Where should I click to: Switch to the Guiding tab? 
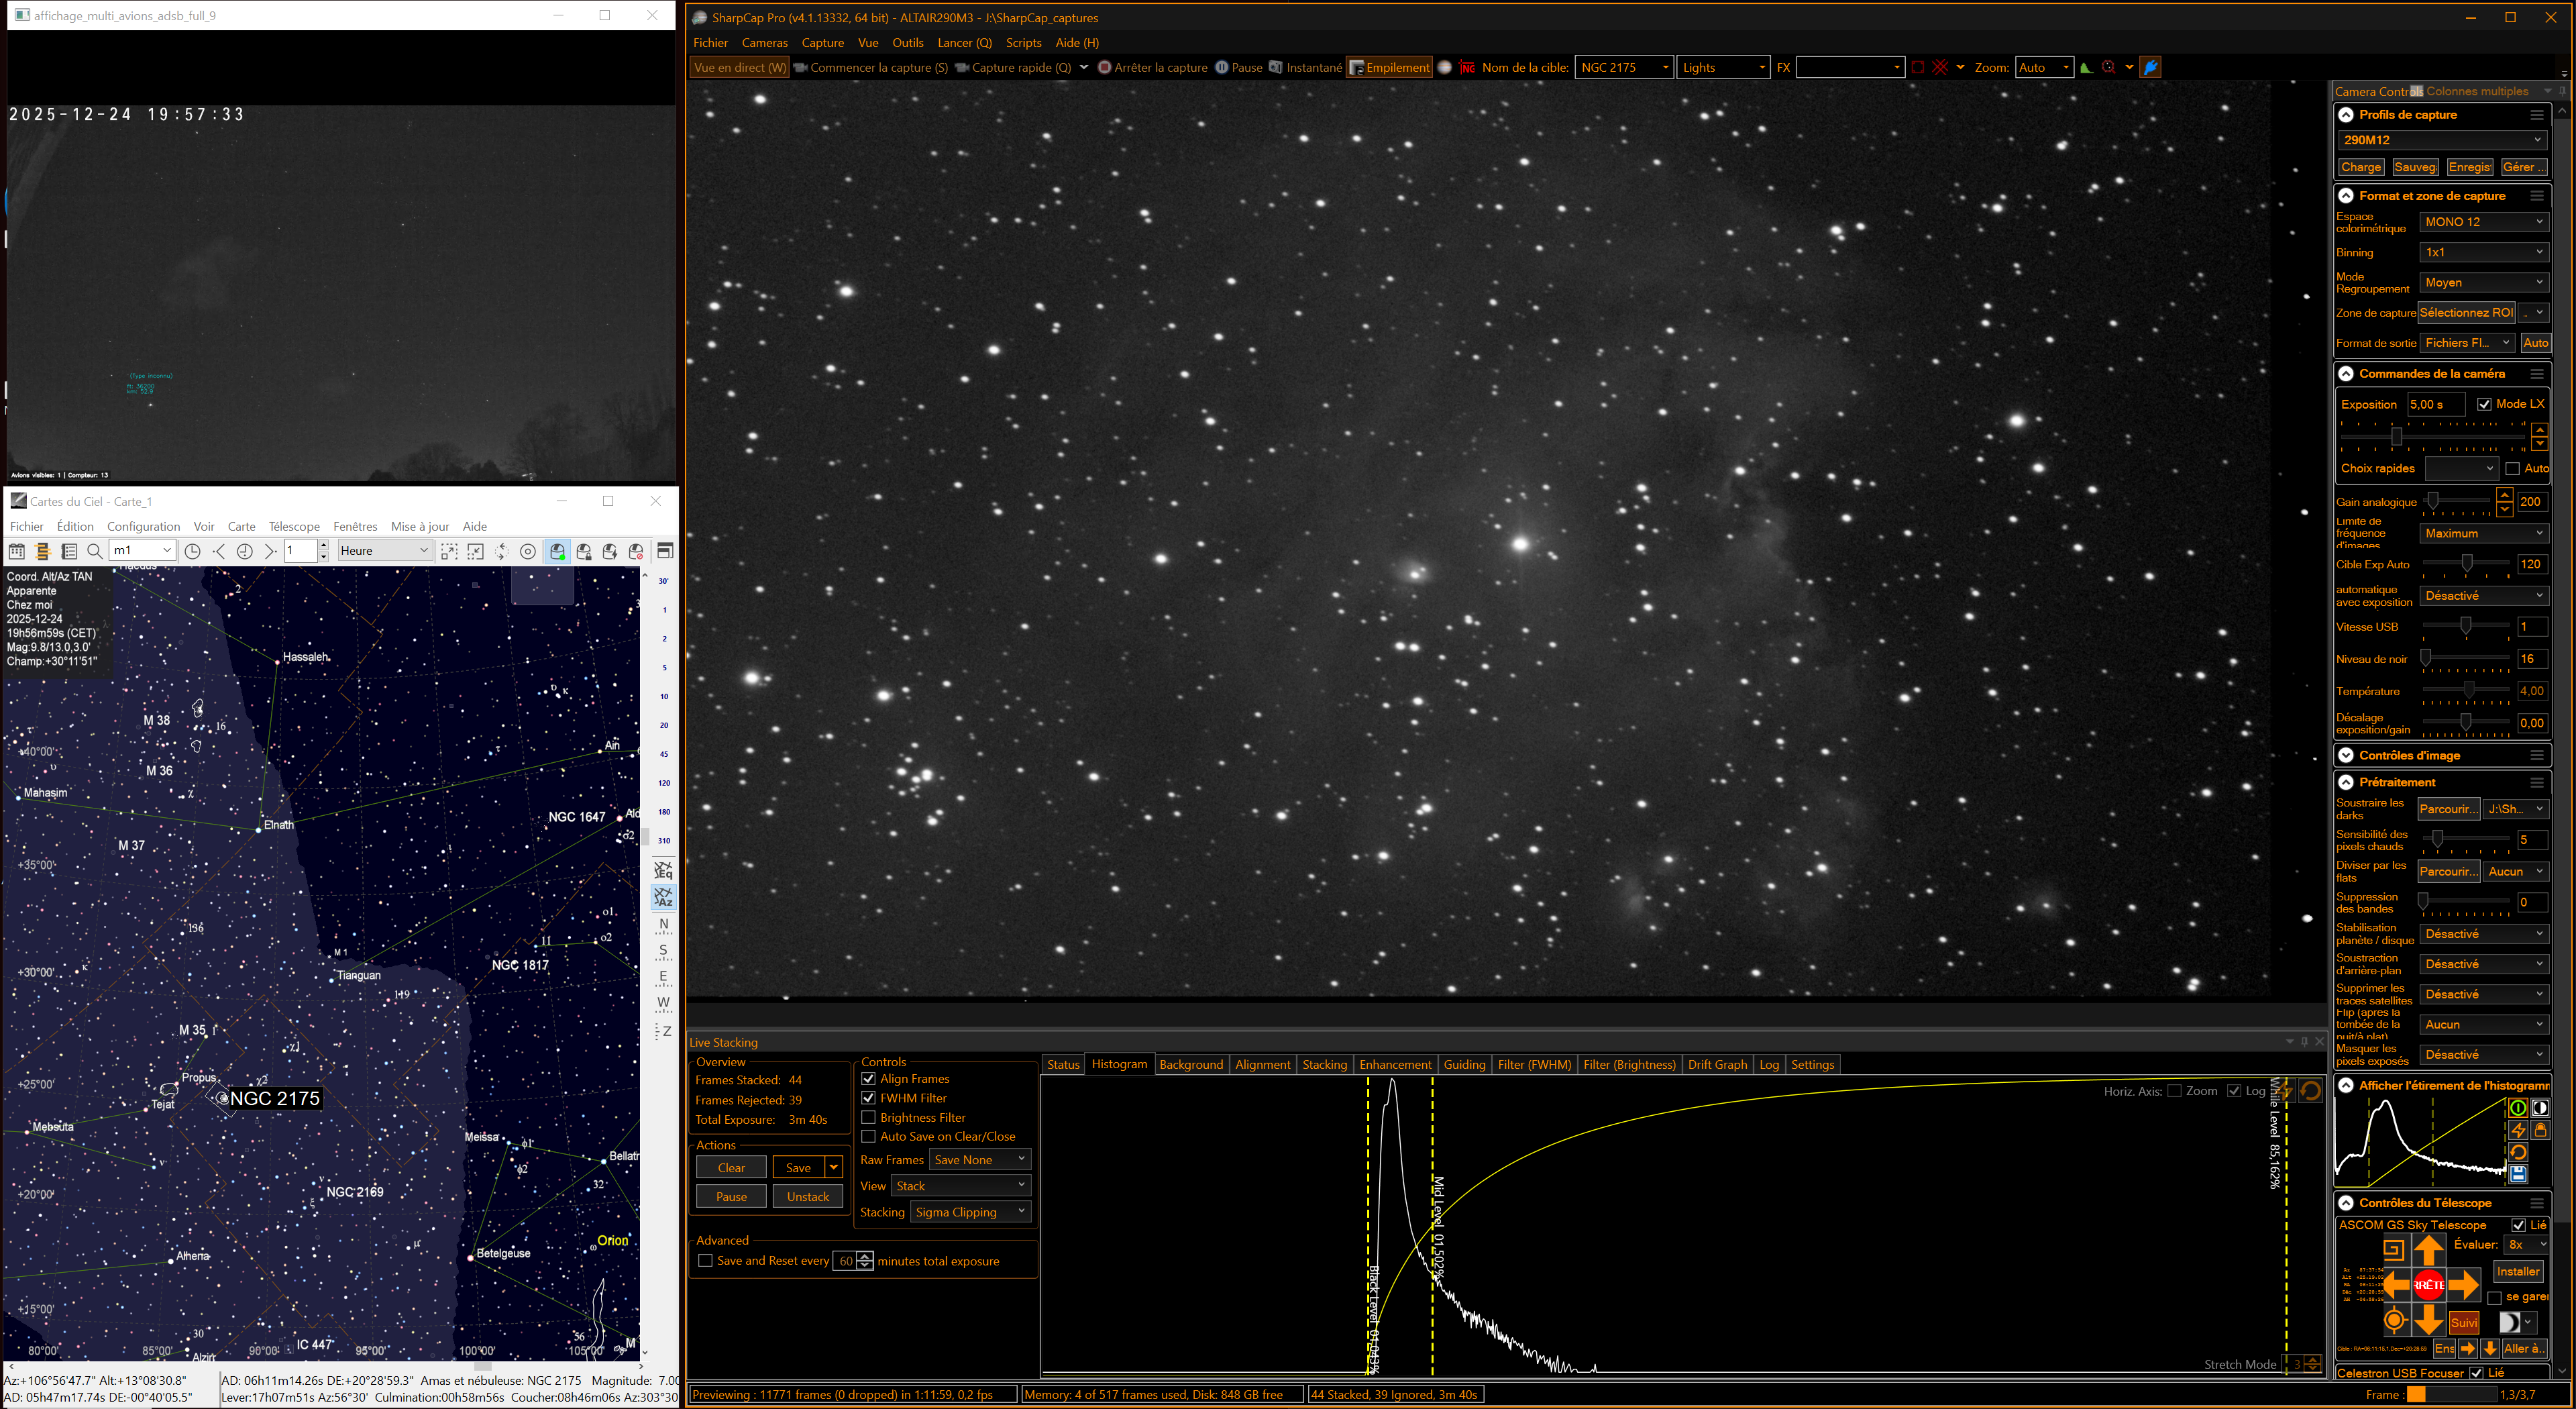(1464, 1064)
